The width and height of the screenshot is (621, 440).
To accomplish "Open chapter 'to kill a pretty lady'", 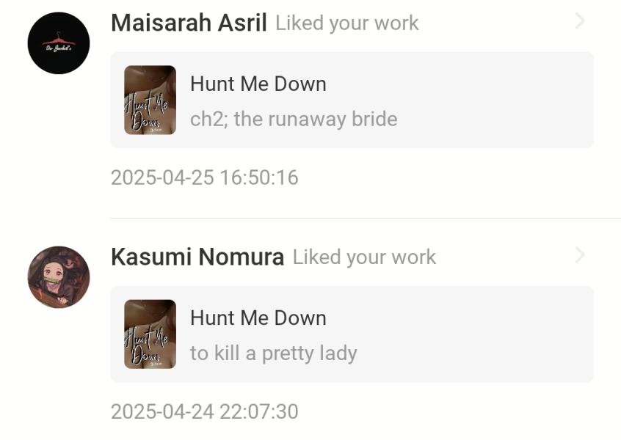I will pos(273,353).
